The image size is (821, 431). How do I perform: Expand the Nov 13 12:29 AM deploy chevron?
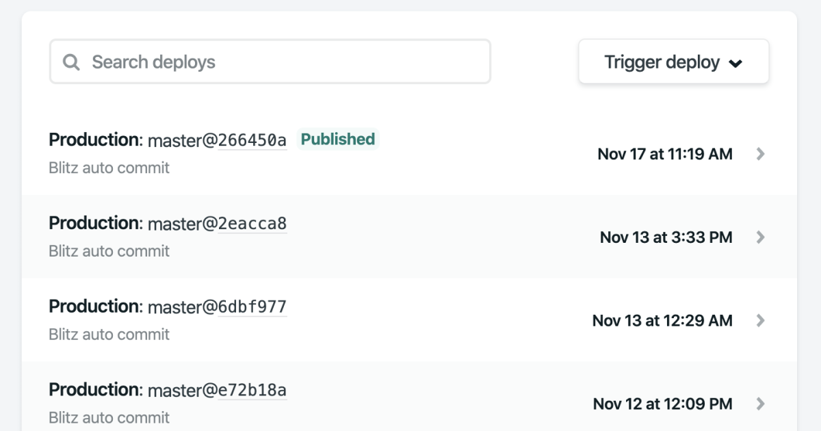(760, 320)
